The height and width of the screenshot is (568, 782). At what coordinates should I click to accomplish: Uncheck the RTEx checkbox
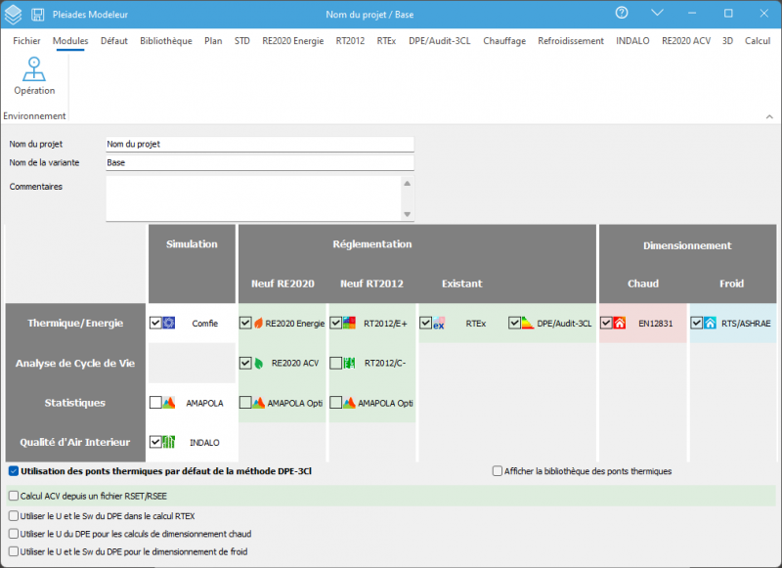pos(425,324)
